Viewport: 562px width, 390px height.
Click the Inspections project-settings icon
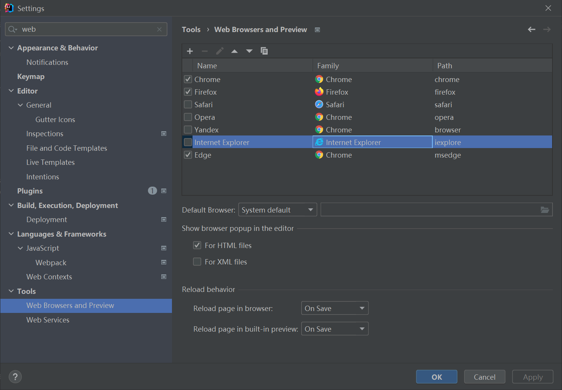click(164, 134)
